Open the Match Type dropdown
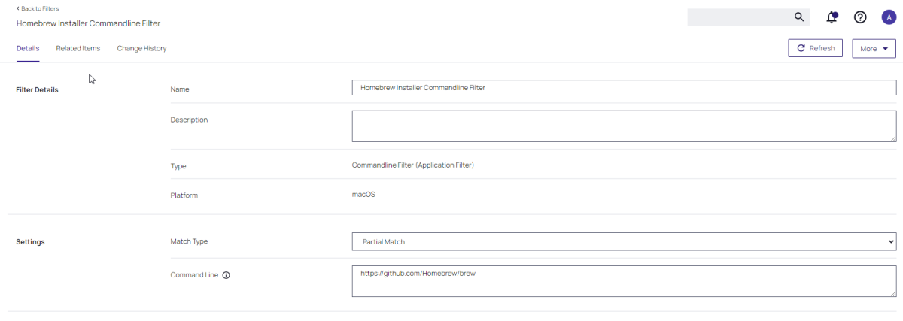 pyautogui.click(x=623, y=241)
